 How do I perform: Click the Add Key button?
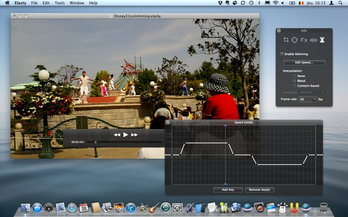coord(228,190)
